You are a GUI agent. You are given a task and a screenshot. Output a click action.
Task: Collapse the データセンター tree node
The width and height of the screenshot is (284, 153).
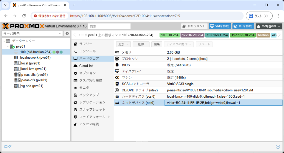point(4,41)
